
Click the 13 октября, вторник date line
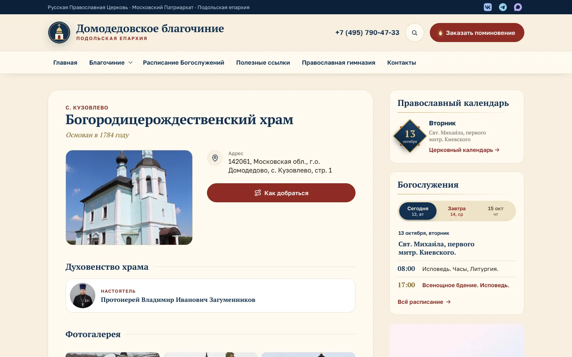point(424,233)
